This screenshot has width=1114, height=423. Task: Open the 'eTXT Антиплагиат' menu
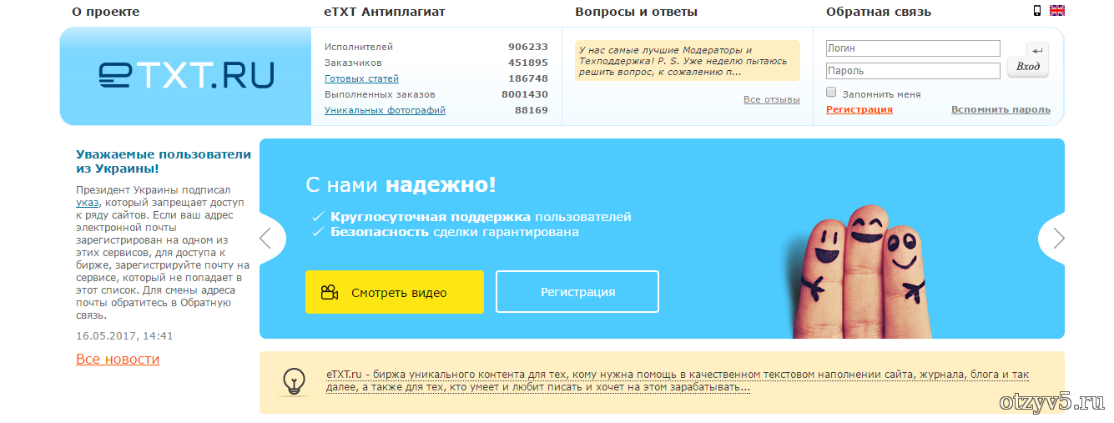385,12
